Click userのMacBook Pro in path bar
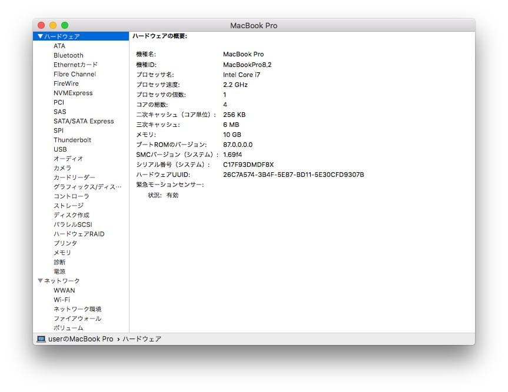Image resolution: width=508 pixels, height=392 pixels. pos(81,339)
